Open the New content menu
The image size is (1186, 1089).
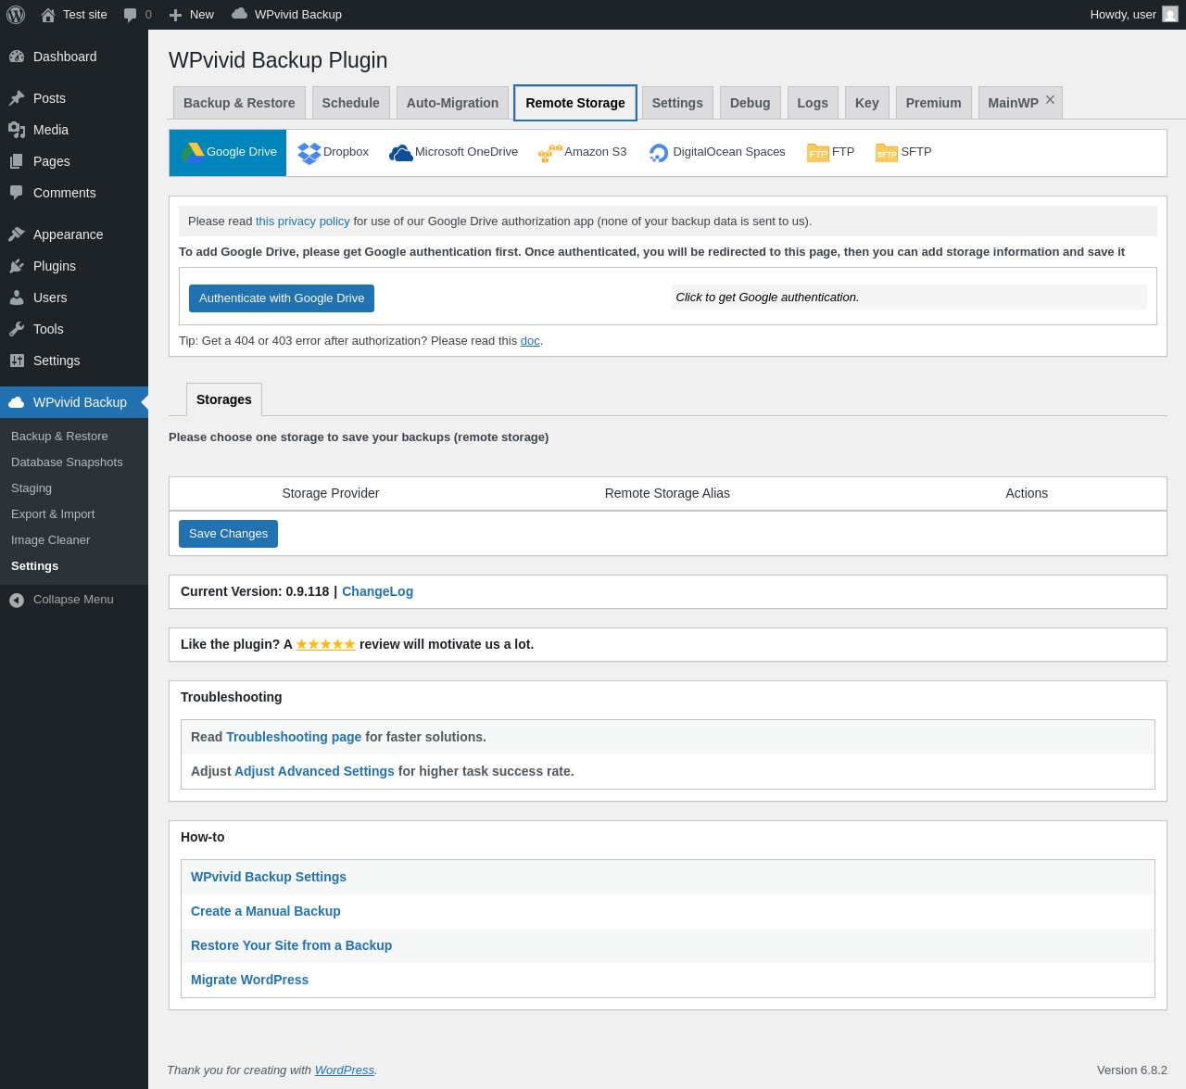point(192,15)
